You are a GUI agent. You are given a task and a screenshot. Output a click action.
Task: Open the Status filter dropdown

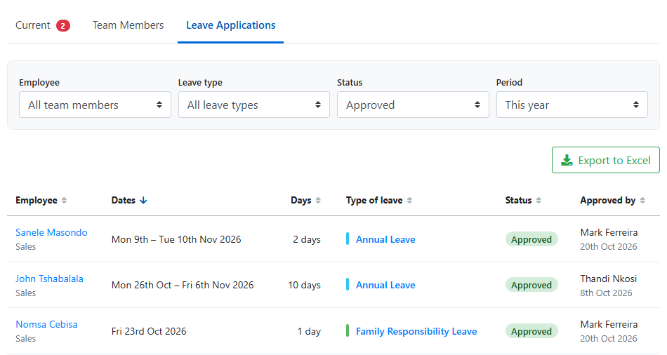click(x=413, y=105)
